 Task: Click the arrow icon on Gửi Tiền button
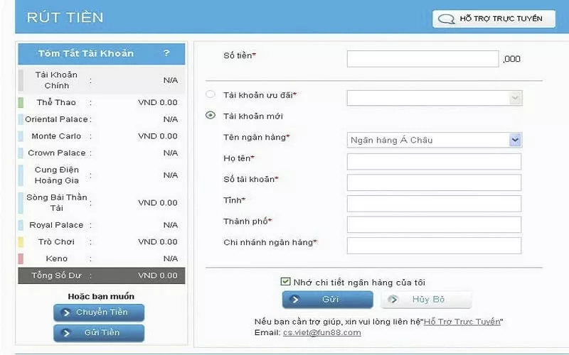pyautogui.click(x=66, y=333)
